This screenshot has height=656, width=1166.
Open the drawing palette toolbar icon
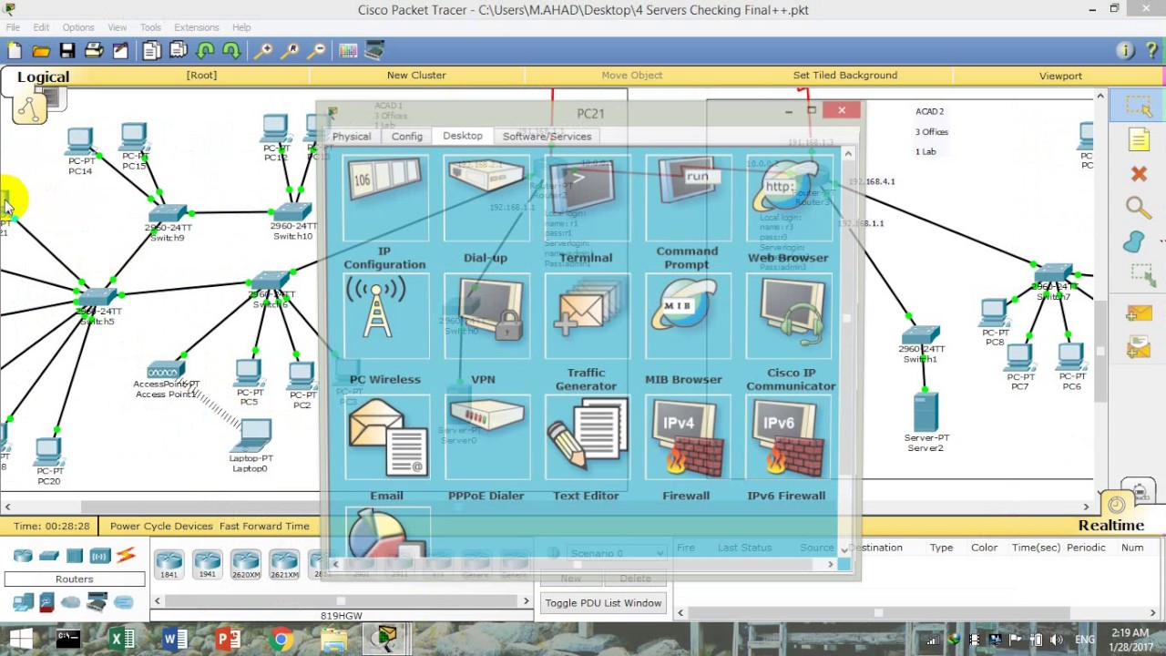point(348,51)
